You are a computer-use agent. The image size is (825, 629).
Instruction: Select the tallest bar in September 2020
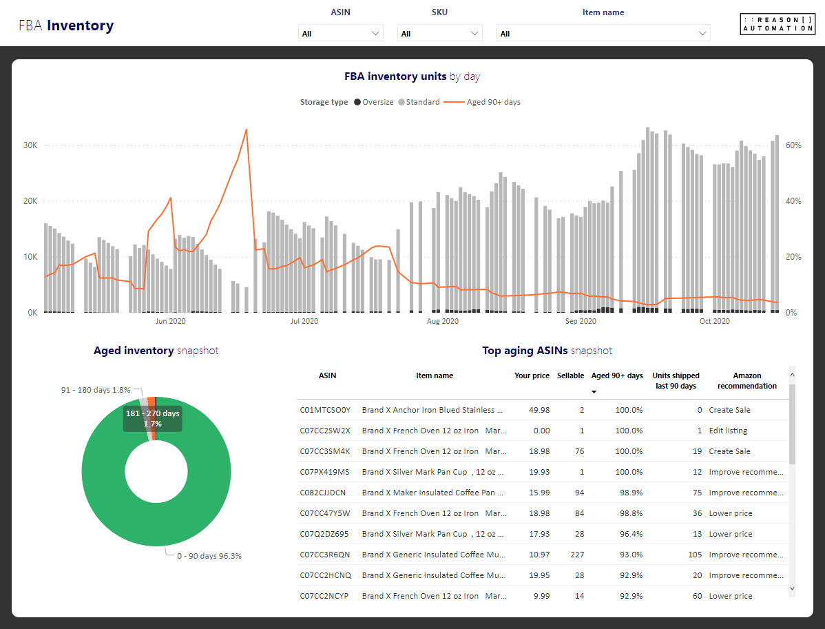(647, 207)
